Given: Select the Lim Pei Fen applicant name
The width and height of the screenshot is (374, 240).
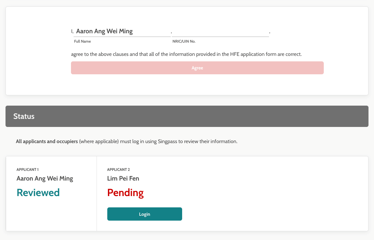Looking at the screenshot, I should point(123,178).
